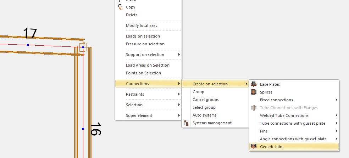Select Delete from the context menu
Viewport: 349px width, 158px height.
click(132, 15)
